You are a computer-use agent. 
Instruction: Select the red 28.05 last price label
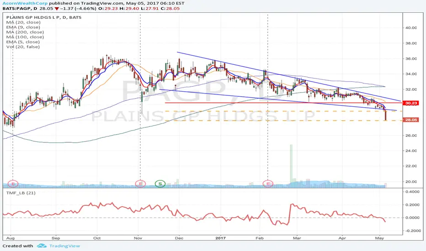coord(411,120)
